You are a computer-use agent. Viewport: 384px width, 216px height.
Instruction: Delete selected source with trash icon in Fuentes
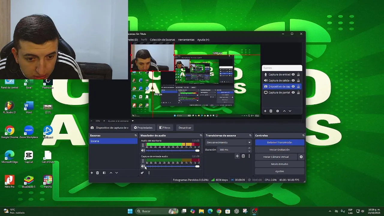[271, 111]
